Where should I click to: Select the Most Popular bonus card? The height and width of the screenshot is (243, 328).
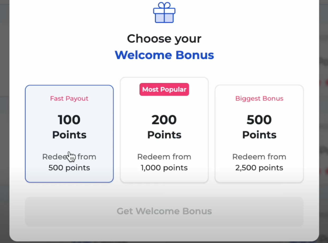pyautogui.click(x=164, y=129)
